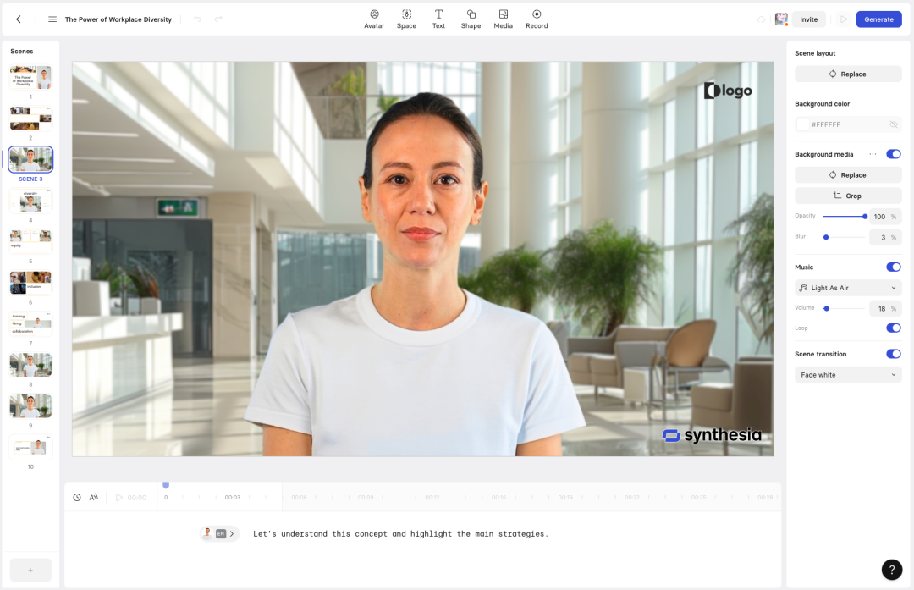
Task: Turn off the Music toggle
Action: [x=893, y=267]
